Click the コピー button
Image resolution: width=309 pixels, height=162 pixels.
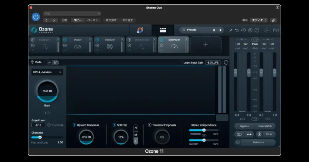pos(77,20)
